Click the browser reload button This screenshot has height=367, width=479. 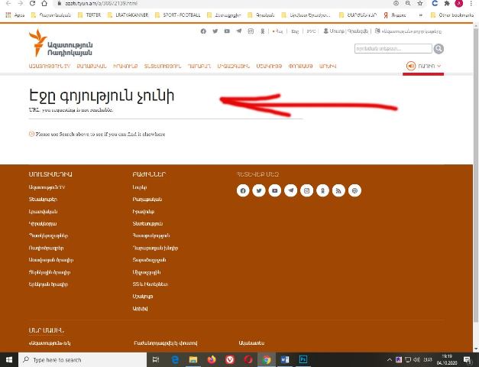click(x=32, y=4)
